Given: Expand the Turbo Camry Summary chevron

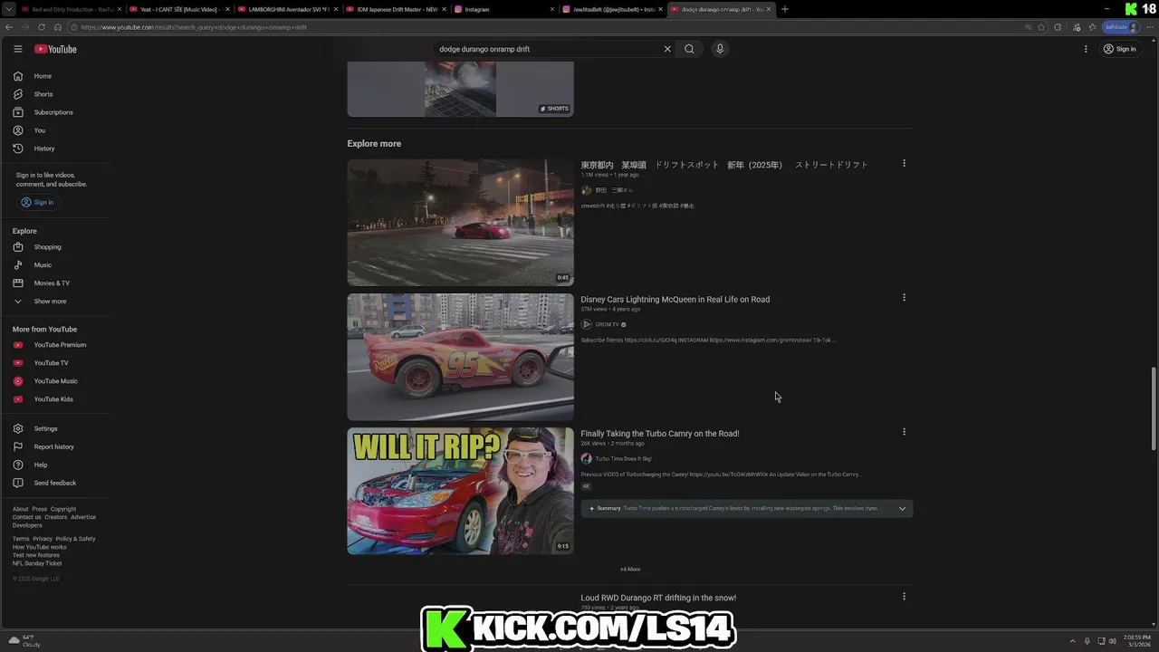Looking at the screenshot, I should [902, 509].
